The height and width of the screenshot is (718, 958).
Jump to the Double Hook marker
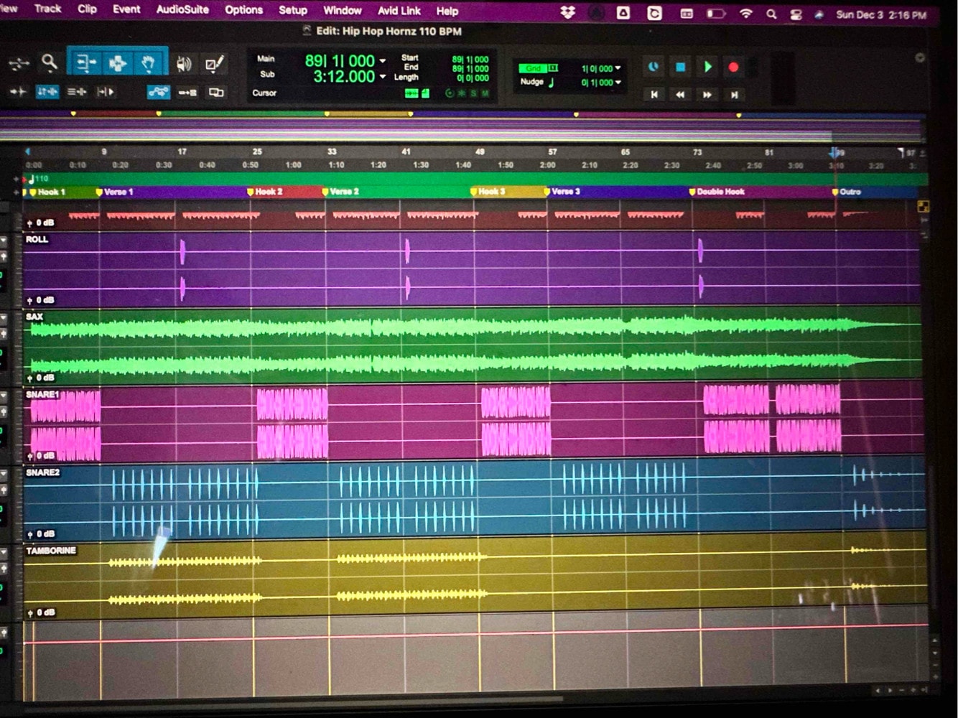(717, 192)
